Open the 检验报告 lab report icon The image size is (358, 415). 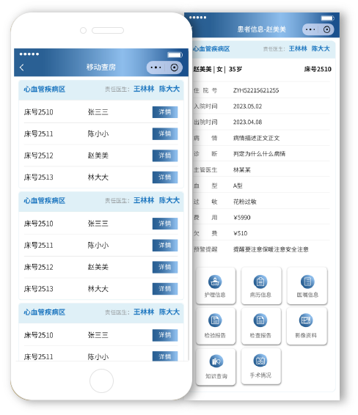click(x=215, y=326)
